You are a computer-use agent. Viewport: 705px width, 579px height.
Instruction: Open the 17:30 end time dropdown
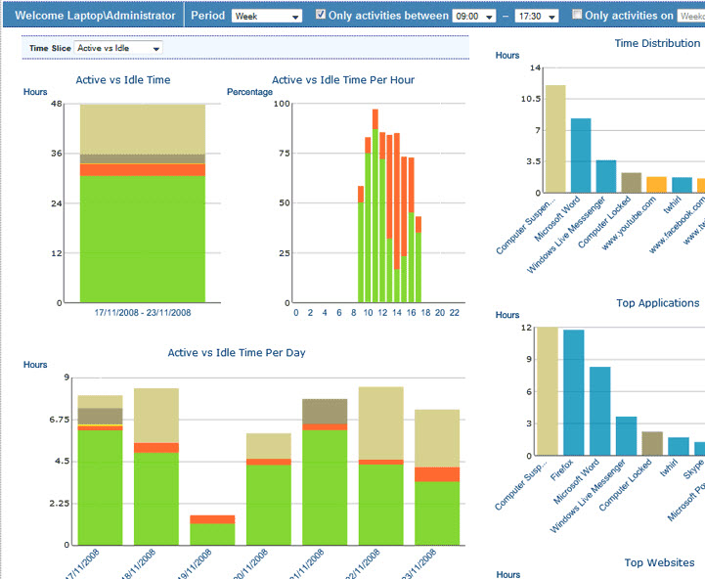[x=537, y=17]
